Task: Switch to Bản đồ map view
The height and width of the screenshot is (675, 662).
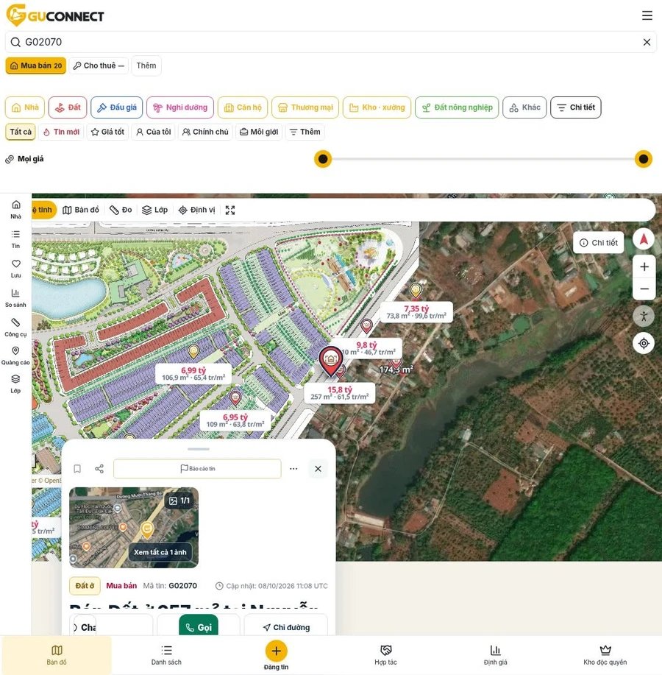Action: point(81,210)
